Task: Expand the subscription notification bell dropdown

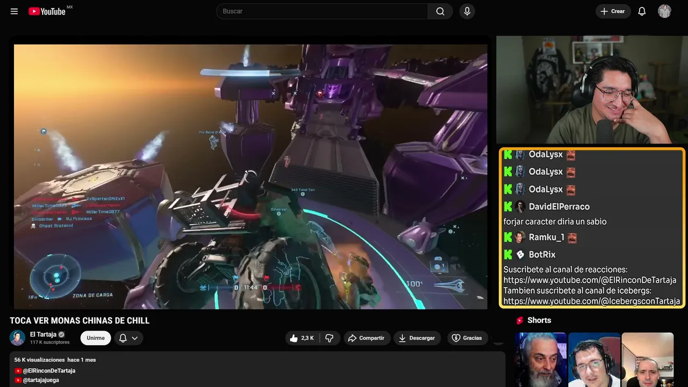Action: (128, 338)
